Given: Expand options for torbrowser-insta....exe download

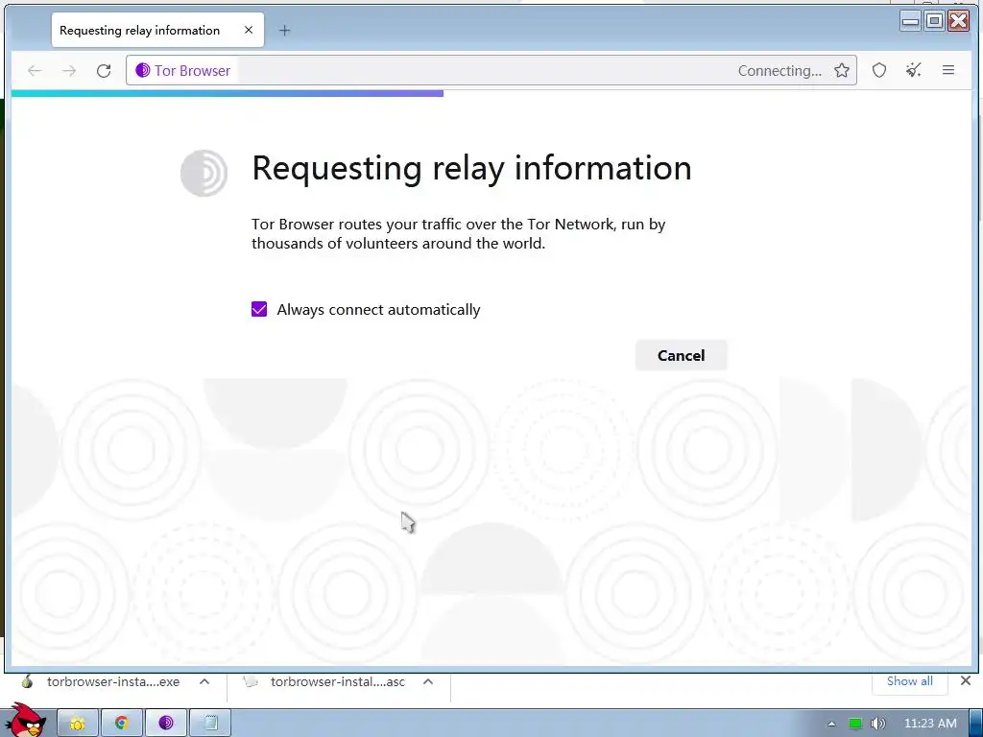Looking at the screenshot, I should pos(204,681).
